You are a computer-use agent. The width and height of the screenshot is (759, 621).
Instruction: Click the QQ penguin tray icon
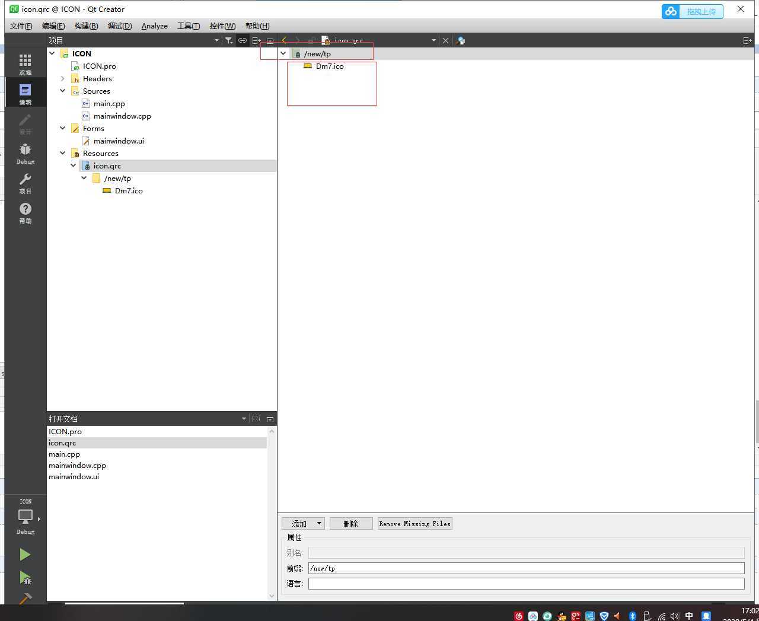point(562,616)
